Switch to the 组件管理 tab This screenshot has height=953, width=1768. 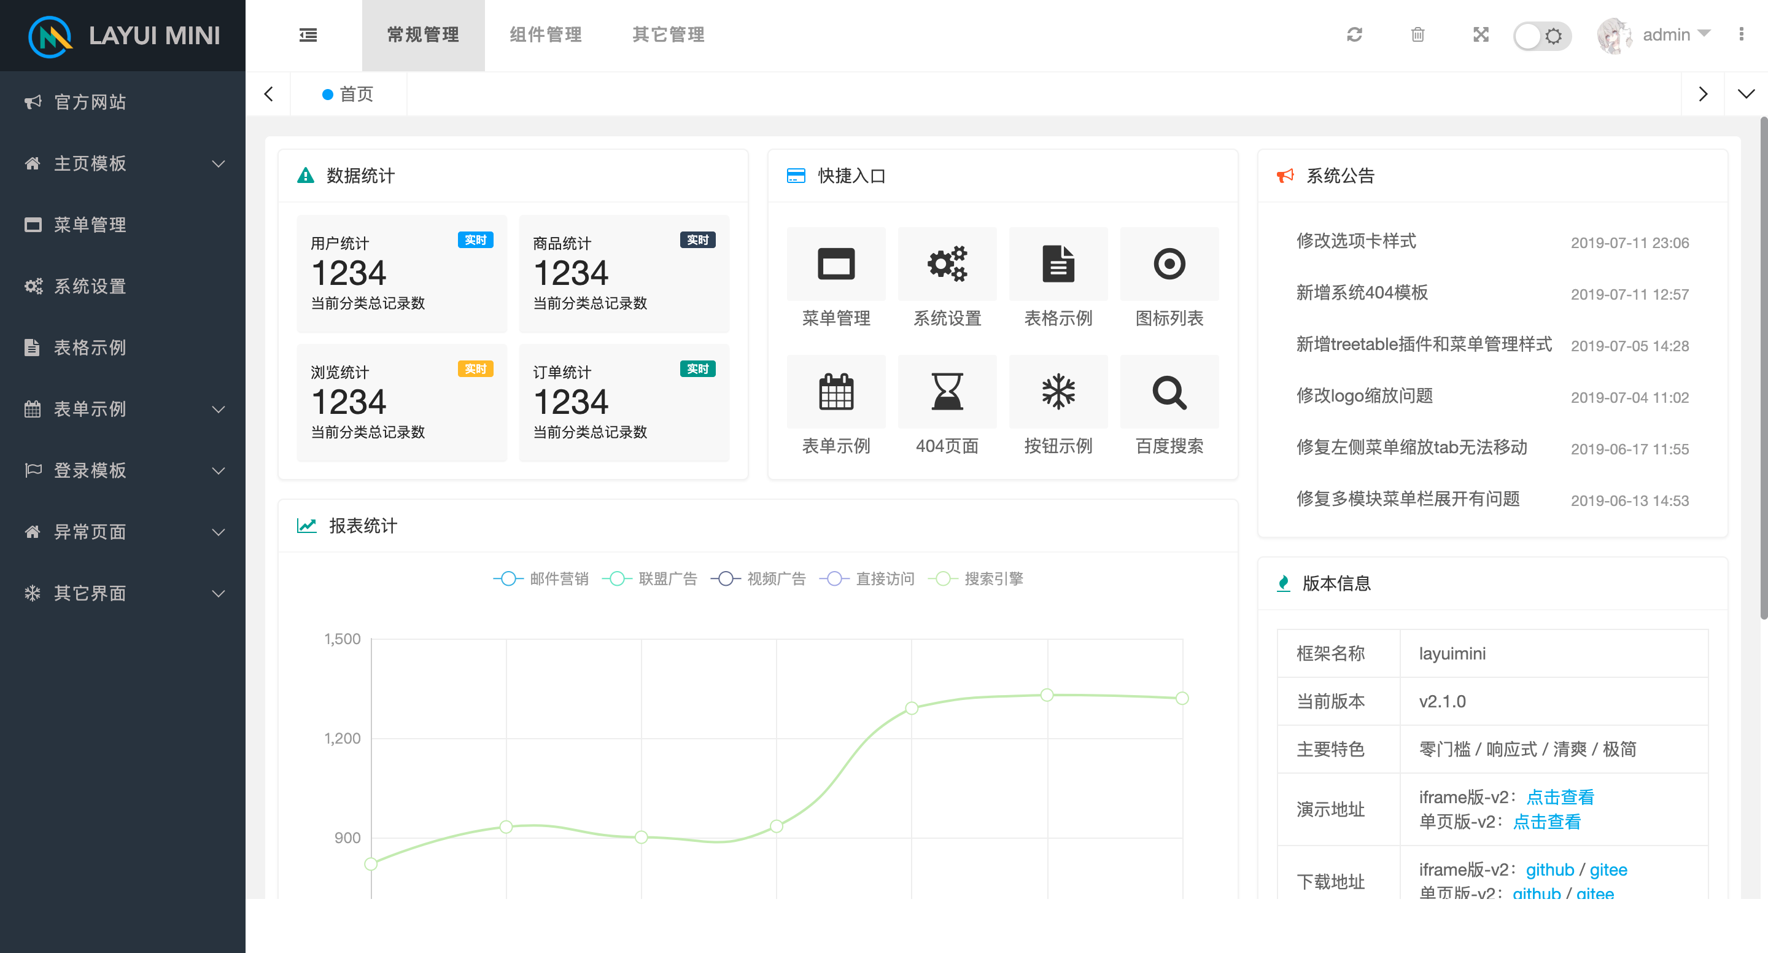pyautogui.click(x=545, y=35)
